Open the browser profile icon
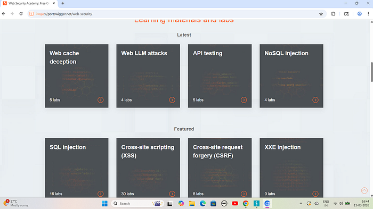The image size is (373, 209). (x=360, y=14)
